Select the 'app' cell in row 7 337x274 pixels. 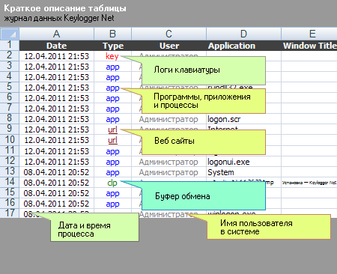(x=112, y=109)
